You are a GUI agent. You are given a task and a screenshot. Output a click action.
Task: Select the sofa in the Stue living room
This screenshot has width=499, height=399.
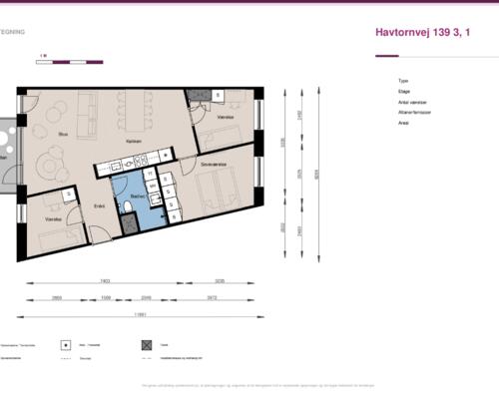(88, 115)
